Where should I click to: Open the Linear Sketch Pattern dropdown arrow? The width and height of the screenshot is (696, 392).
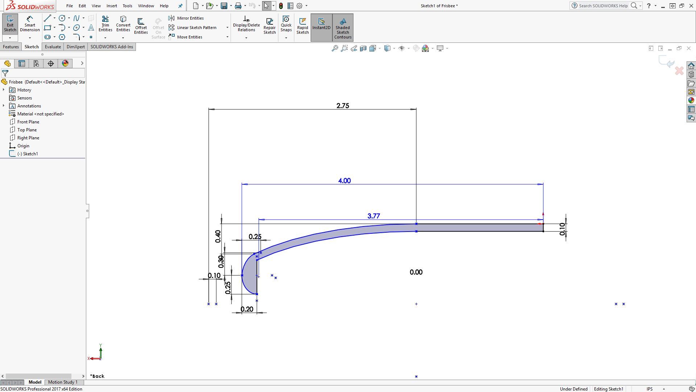pyautogui.click(x=227, y=28)
